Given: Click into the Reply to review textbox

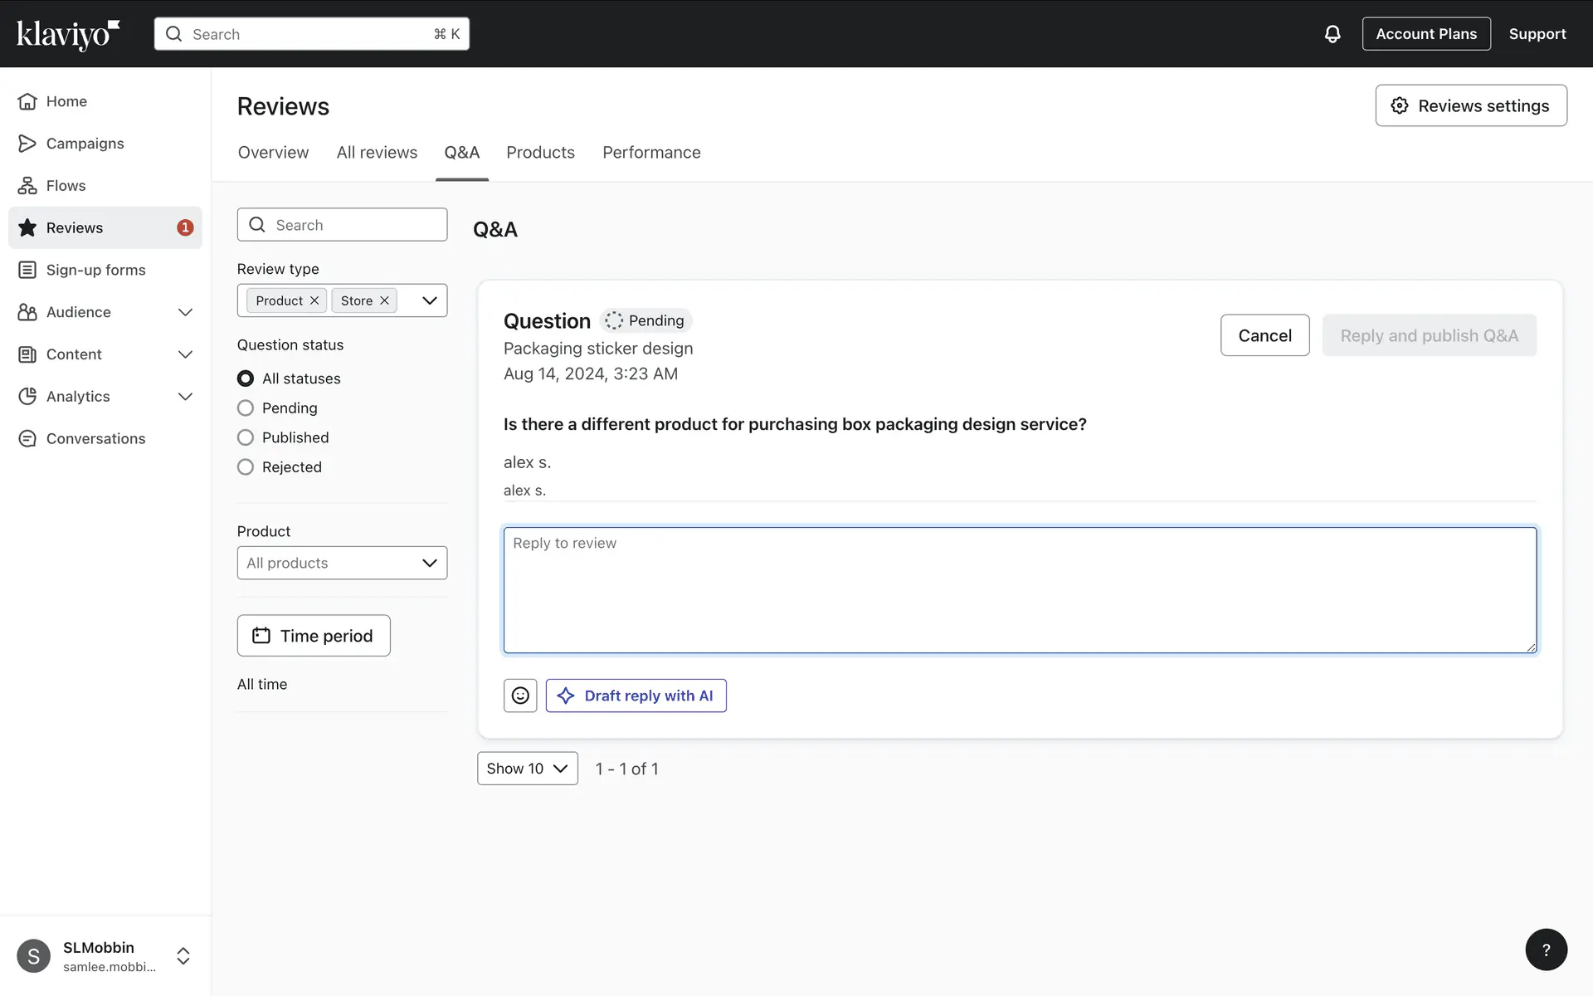Looking at the screenshot, I should tap(1020, 590).
